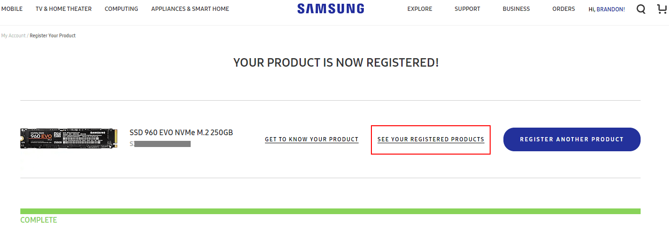
Task: Select the Business menu item
Action: (x=516, y=9)
